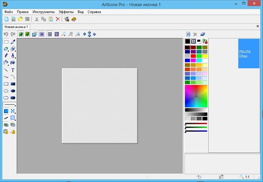
Task: Pick the yellow color swatch
Action: 205,56
